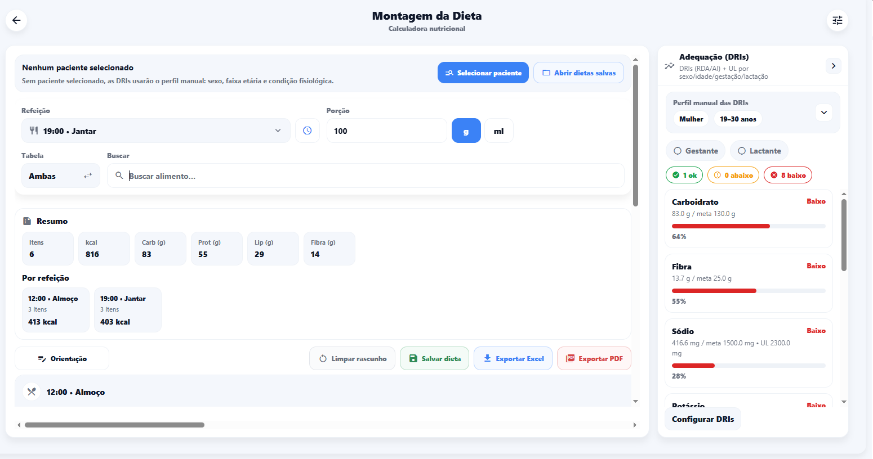Click the back arrow icon
Image resolution: width=873 pixels, height=459 pixels.
pyautogui.click(x=16, y=21)
